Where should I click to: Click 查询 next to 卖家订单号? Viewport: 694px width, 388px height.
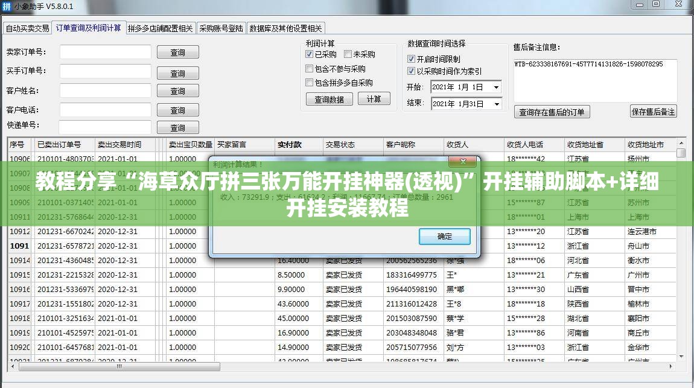coord(178,52)
